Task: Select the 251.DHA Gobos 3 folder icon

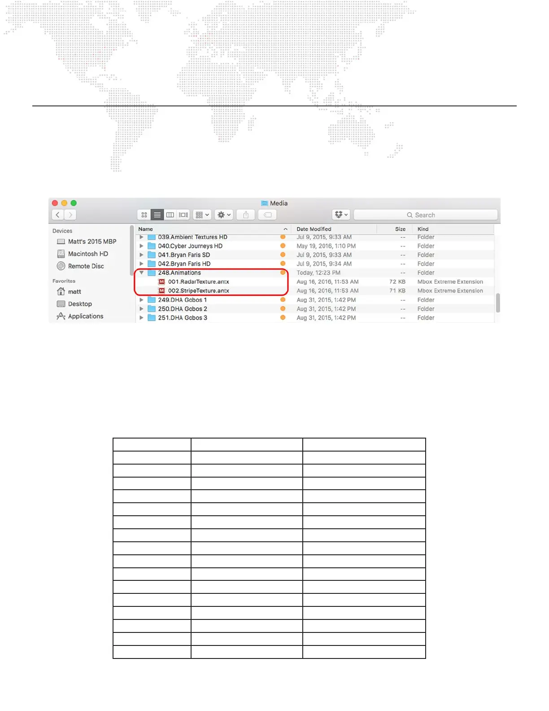Action: click(152, 318)
